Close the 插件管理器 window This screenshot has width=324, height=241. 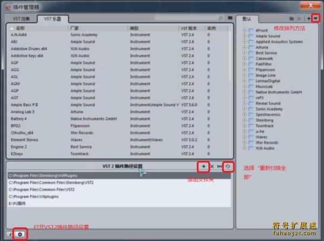[x=310, y=5]
